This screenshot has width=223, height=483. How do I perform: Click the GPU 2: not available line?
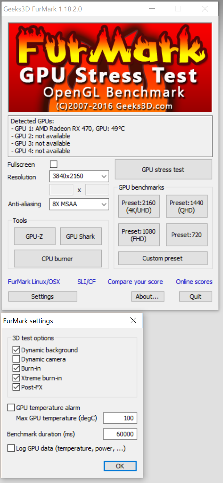pyautogui.click(x=41, y=136)
